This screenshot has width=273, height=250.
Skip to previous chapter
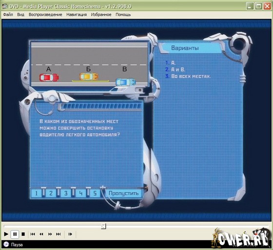tap(33, 234)
